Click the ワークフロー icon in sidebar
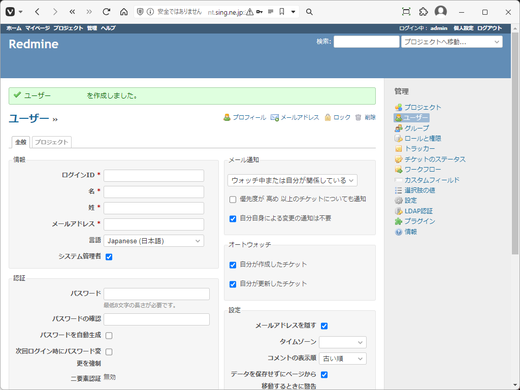 point(398,170)
